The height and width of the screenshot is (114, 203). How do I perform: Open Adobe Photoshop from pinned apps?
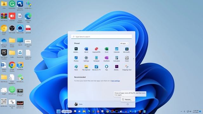click(76, 50)
